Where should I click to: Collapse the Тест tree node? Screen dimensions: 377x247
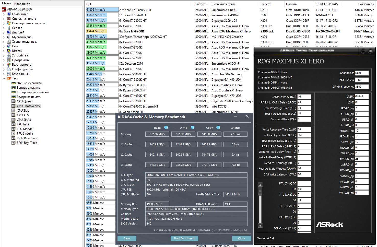click(x=4, y=78)
